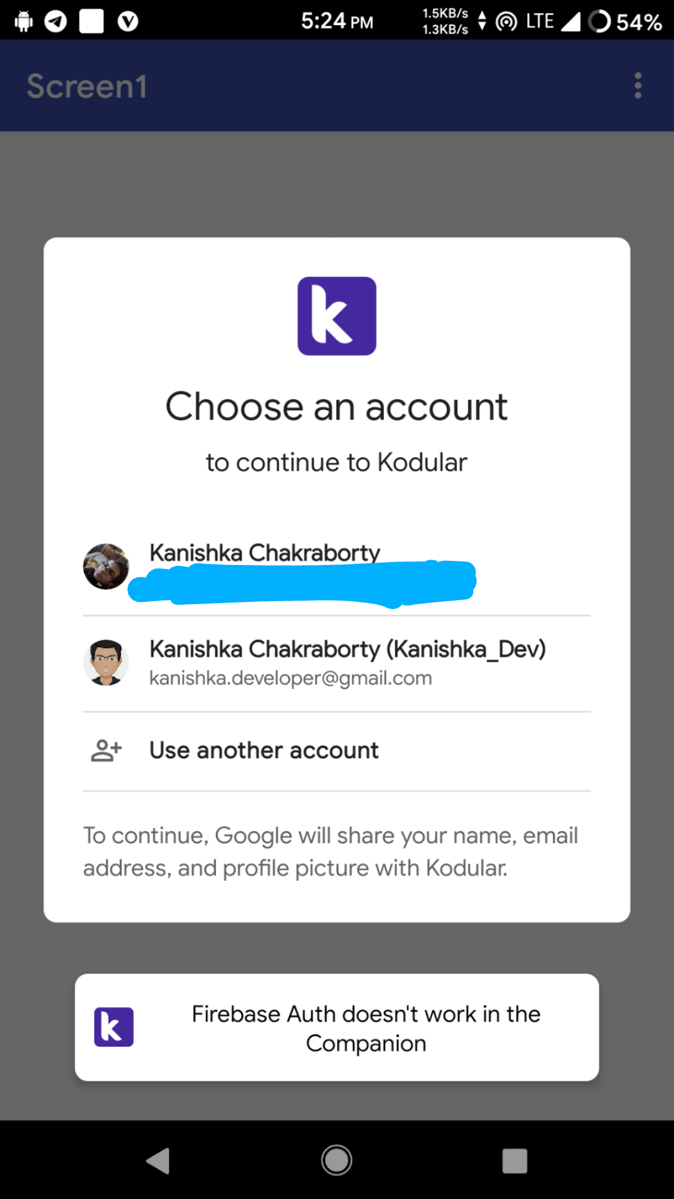Viewport: 674px width, 1199px height.
Task: Open the three-dot overflow menu
Action: [x=638, y=86]
